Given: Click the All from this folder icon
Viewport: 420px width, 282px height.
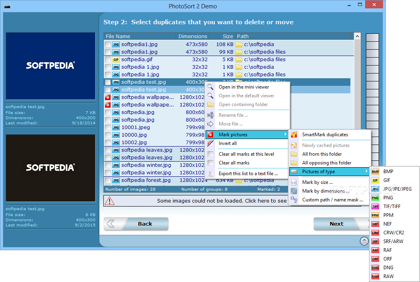Looking at the screenshot, I should coord(294,154).
